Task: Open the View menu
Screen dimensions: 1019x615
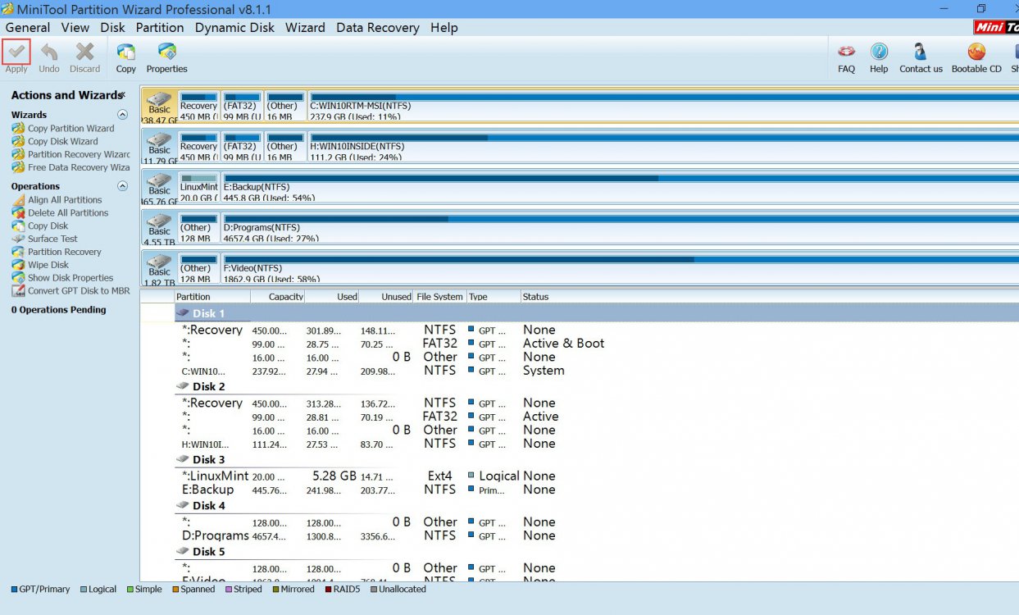Action: tap(75, 27)
